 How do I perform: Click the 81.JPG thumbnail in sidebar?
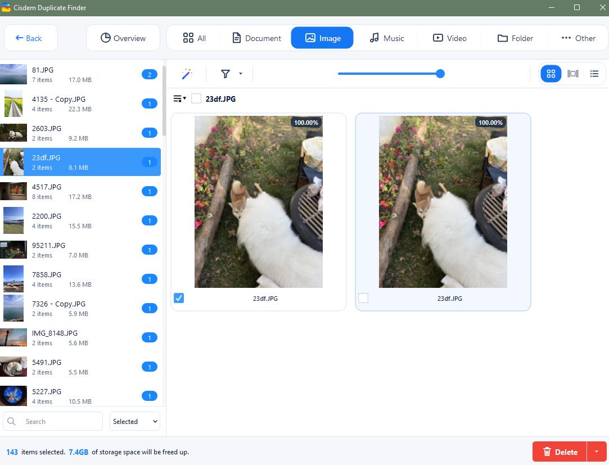(x=13, y=74)
